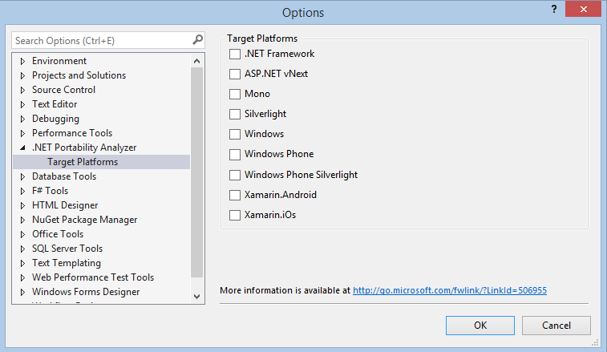Expand the Environment node arrow
Image resolution: width=607 pixels, height=352 pixels.
(x=22, y=61)
